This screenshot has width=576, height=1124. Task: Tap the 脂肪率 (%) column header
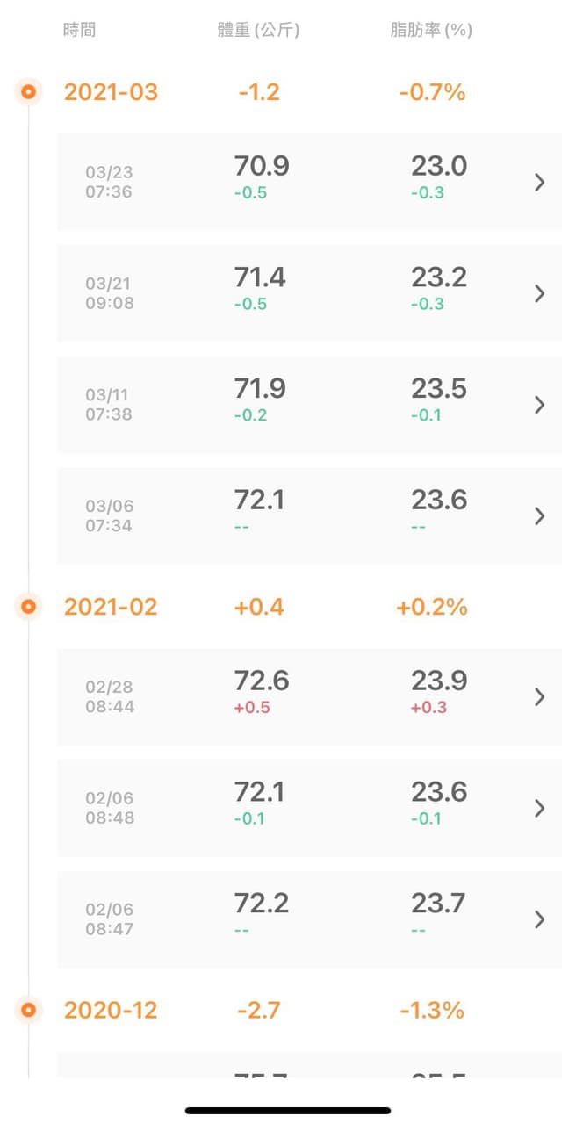point(431,30)
